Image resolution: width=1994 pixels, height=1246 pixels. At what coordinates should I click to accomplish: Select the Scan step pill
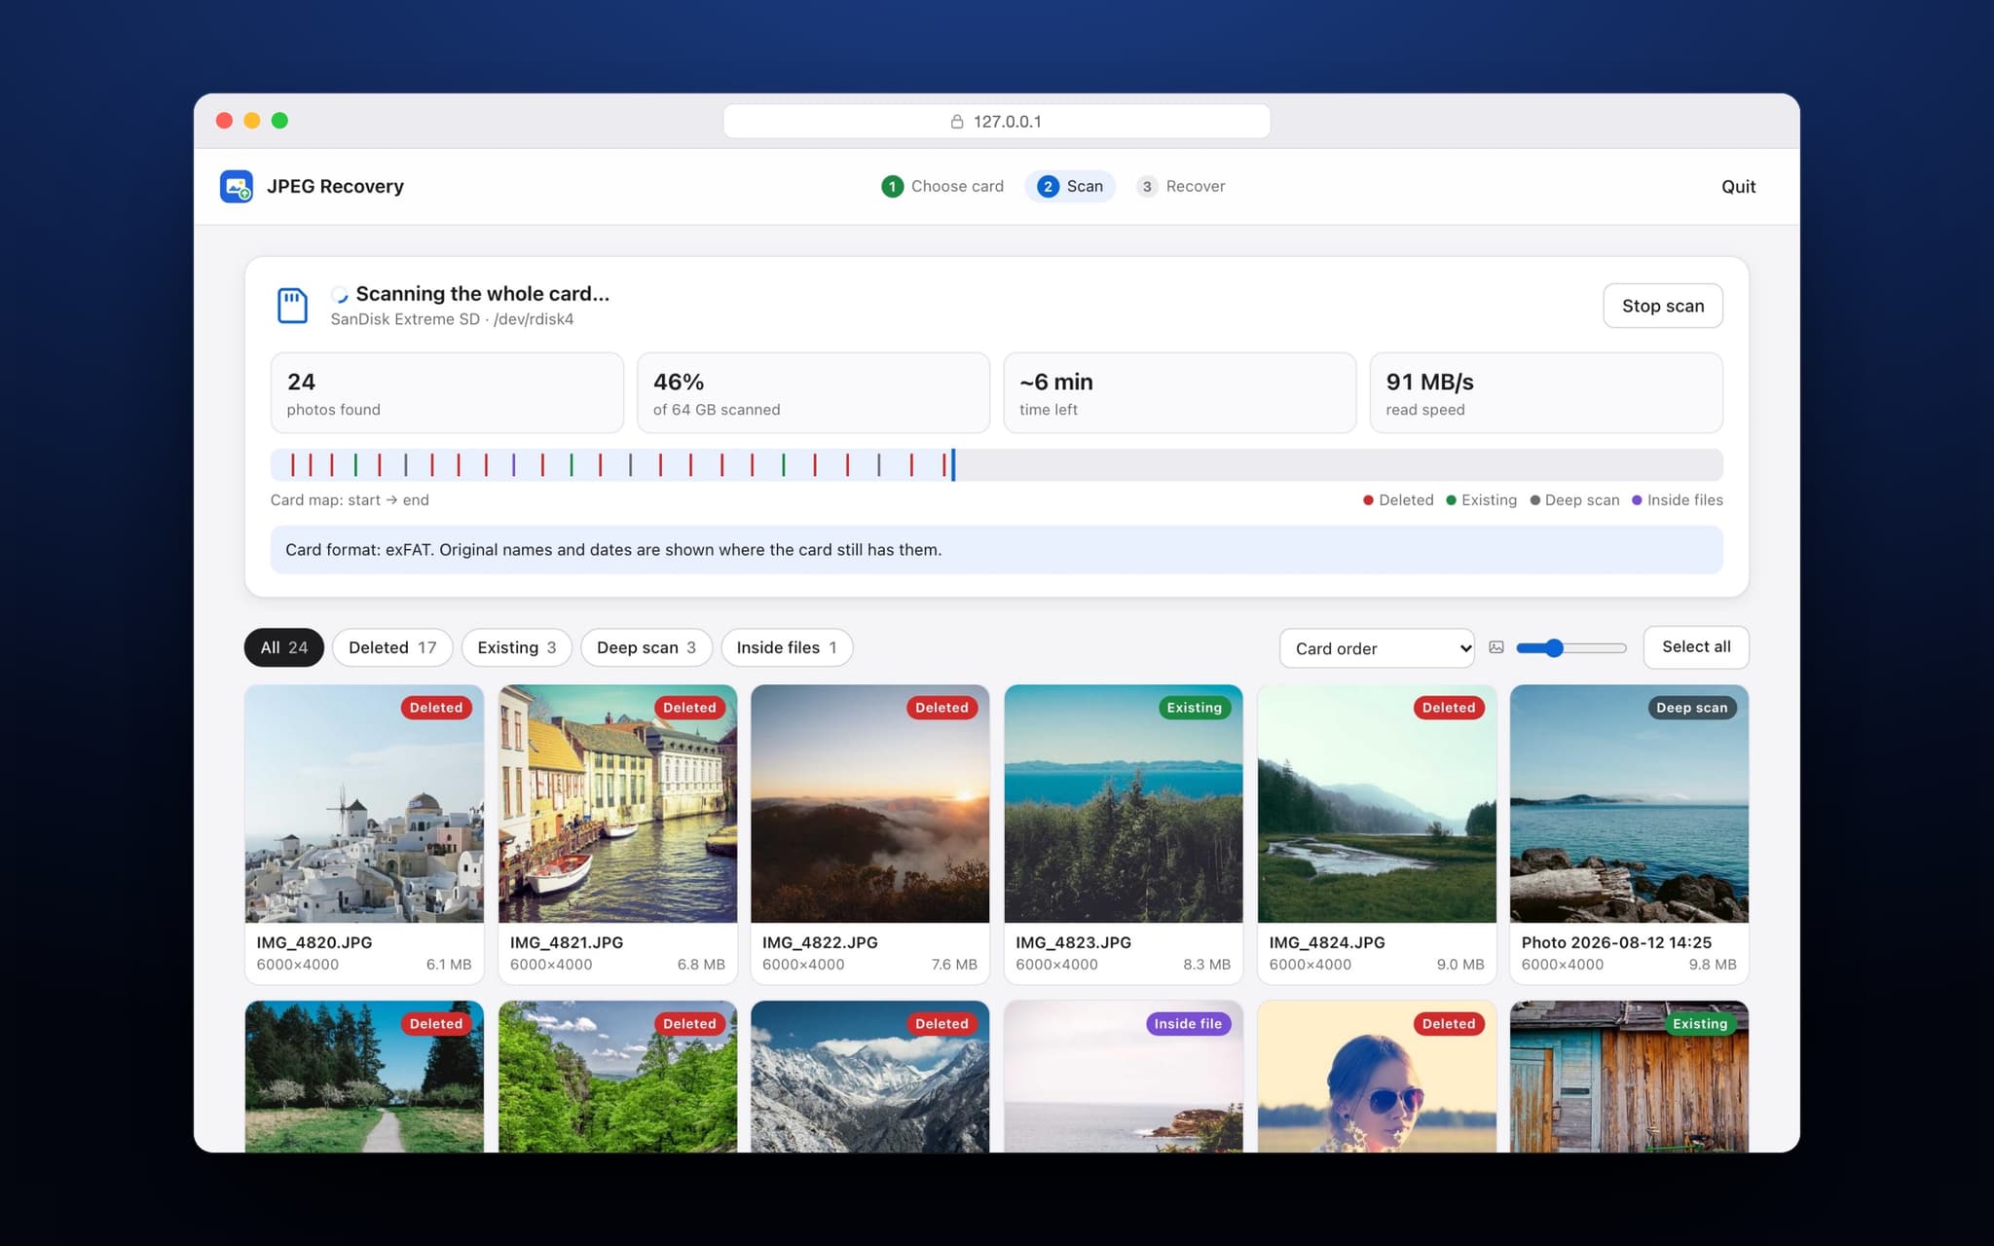click(x=1070, y=186)
